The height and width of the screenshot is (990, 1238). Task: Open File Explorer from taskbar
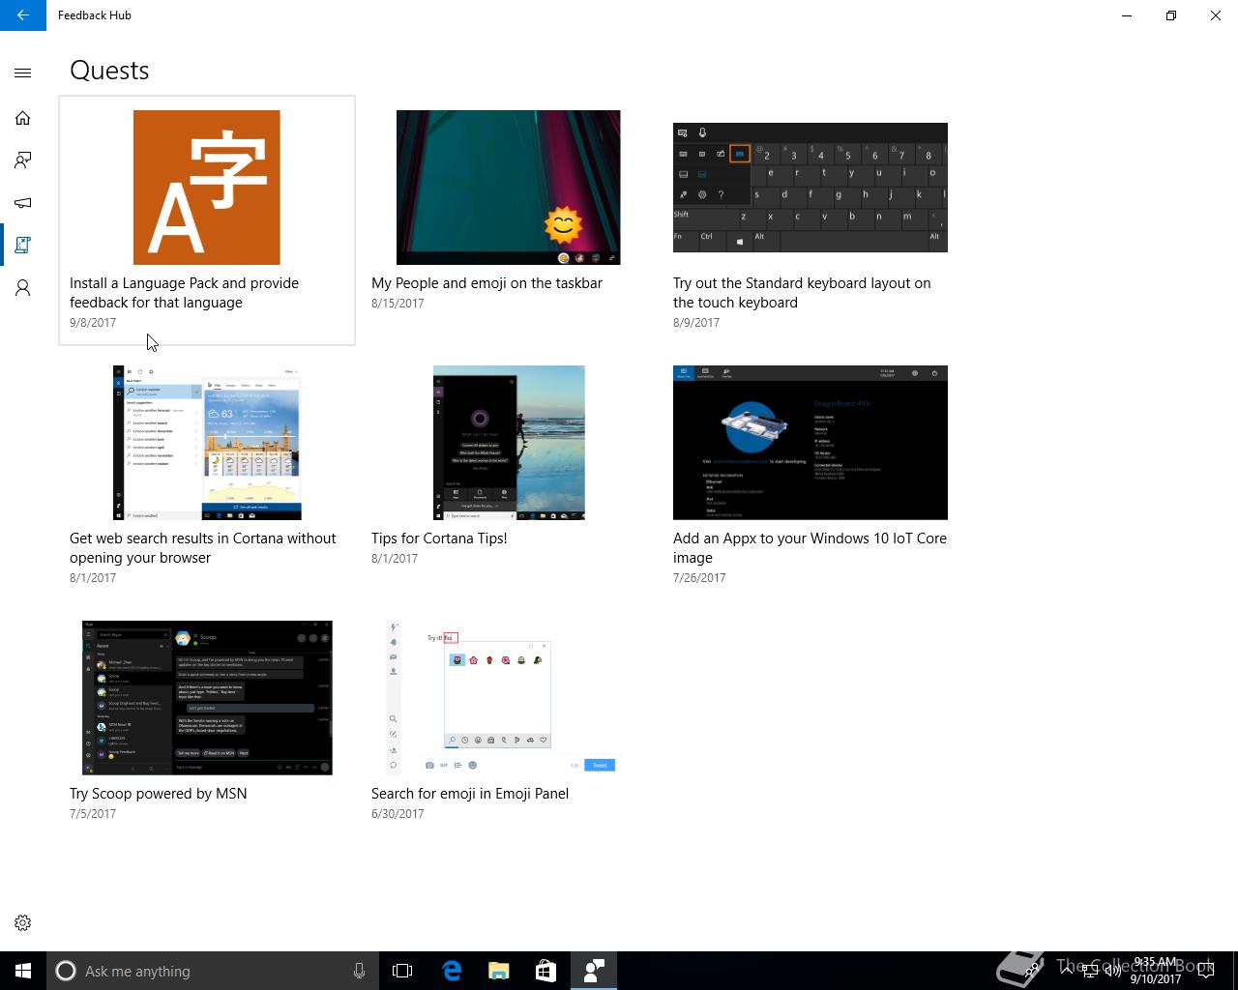[x=498, y=971]
